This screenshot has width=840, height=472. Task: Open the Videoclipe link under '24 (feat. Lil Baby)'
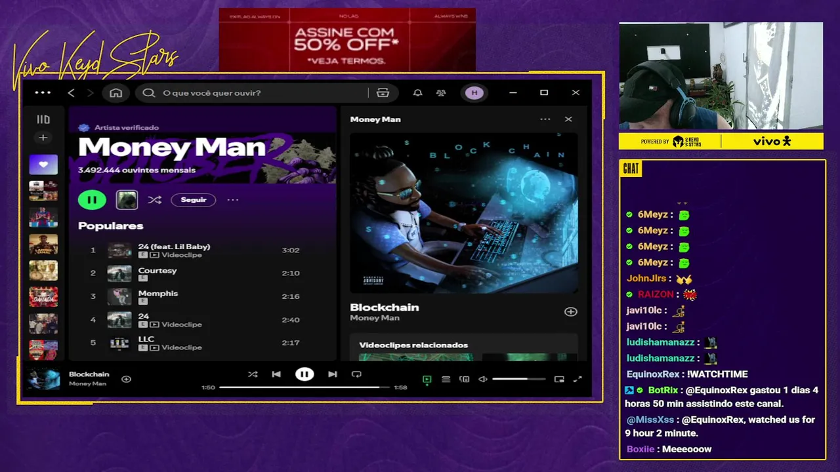click(182, 255)
